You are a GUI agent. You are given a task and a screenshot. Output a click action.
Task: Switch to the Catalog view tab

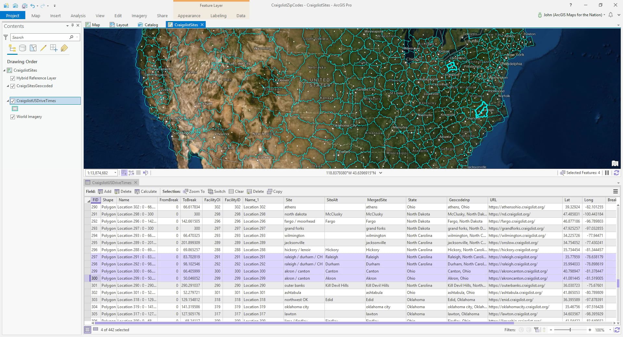148,25
